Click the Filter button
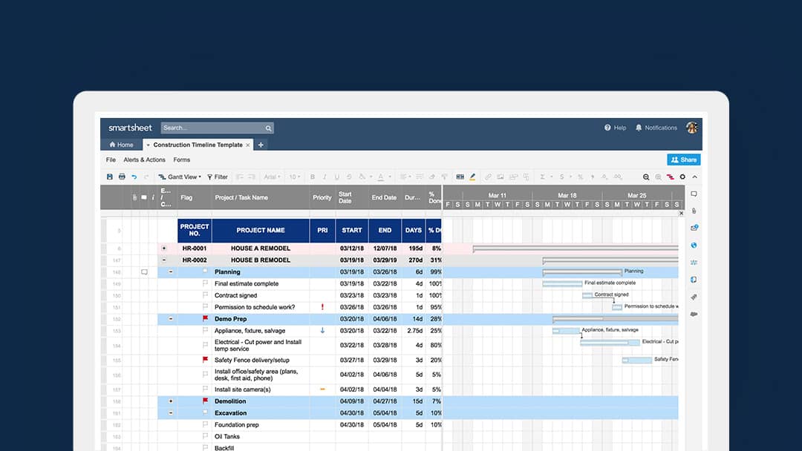The height and width of the screenshot is (451, 802). coord(218,177)
